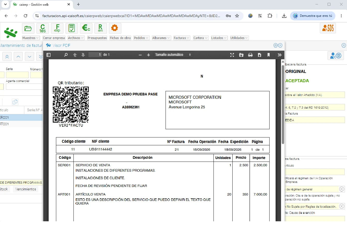Click the 'R em' toolbar icon
The width and height of the screenshot is (347, 226).
click(101, 28)
